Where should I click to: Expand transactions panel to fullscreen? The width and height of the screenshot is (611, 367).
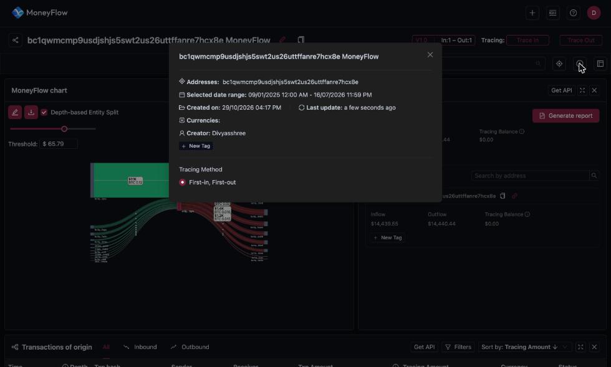tap(580, 346)
